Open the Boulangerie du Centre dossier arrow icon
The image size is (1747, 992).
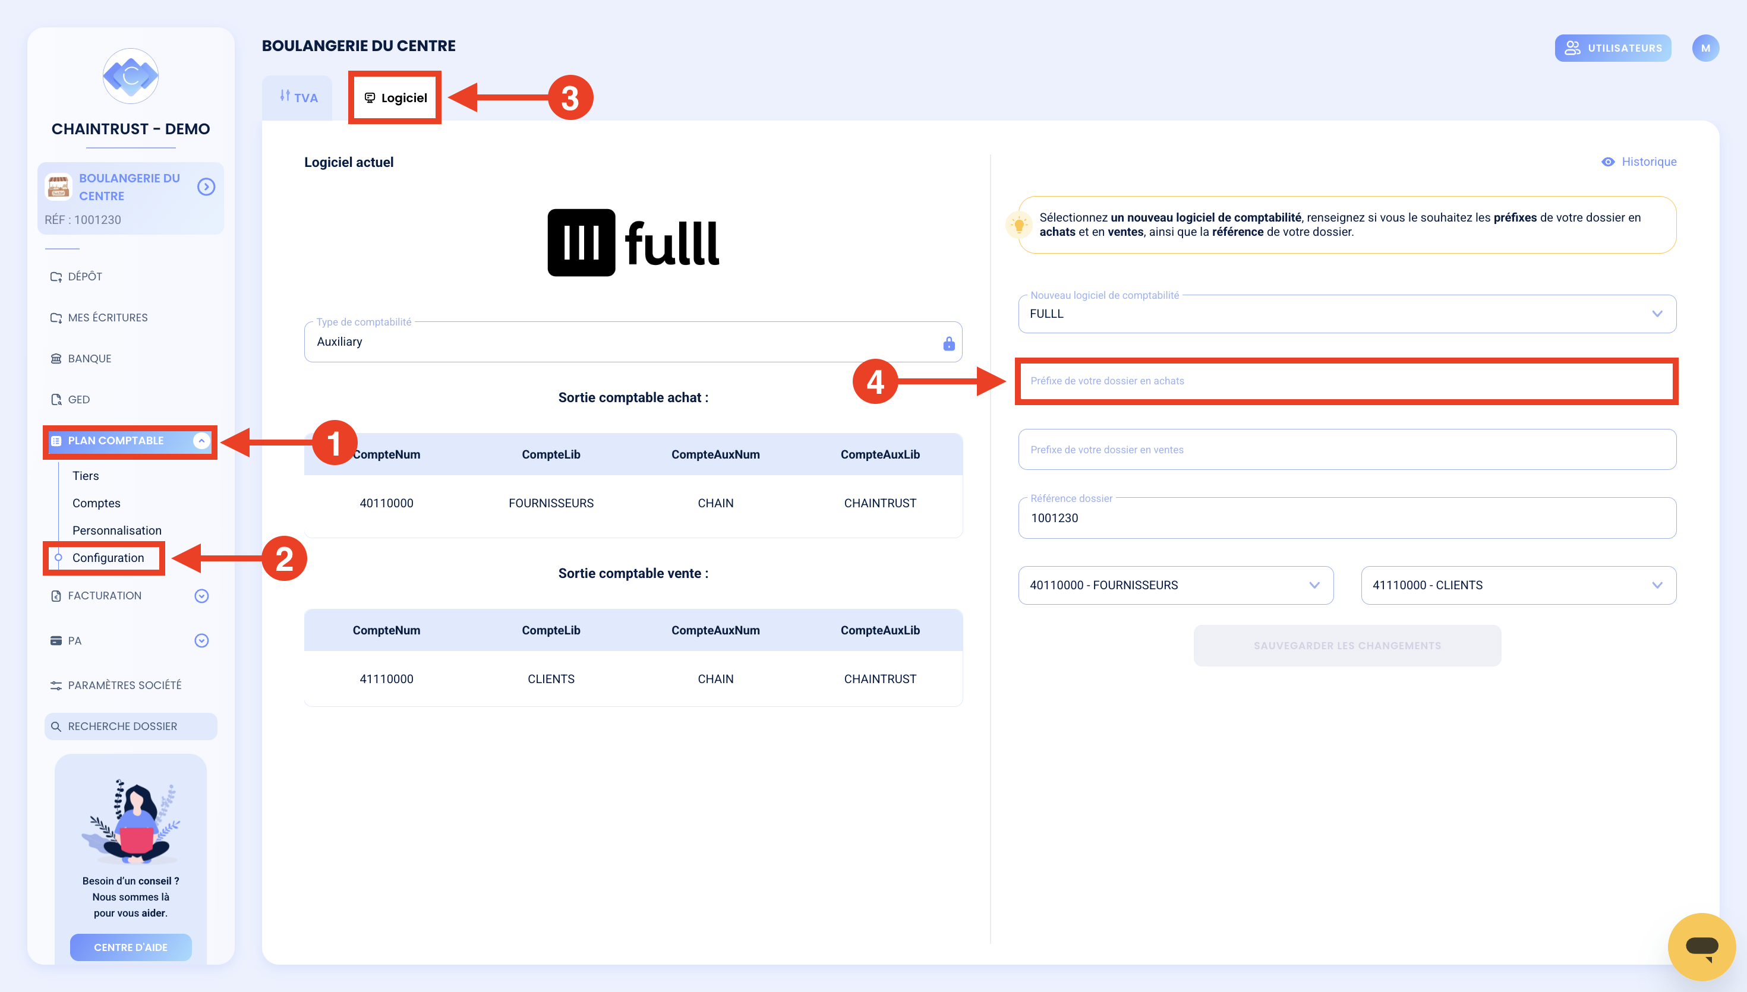pyautogui.click(x=206, y=187)
